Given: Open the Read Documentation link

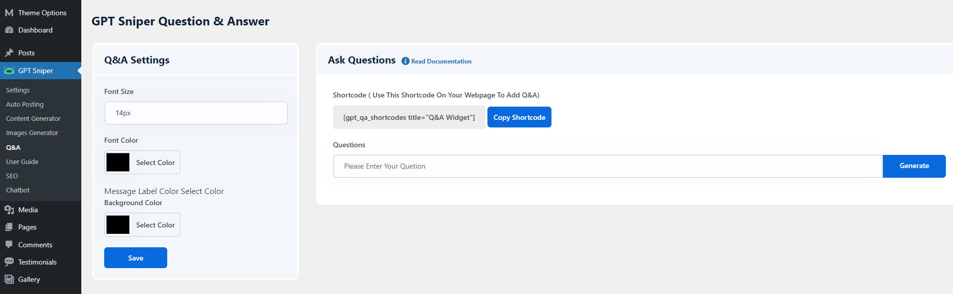Looking at the screenshot, I should point(441,61).
